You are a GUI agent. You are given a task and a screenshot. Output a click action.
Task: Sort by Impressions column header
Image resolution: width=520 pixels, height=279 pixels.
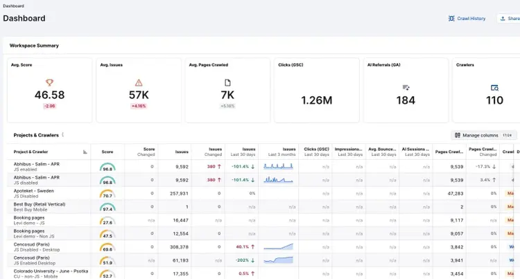(x=349, y=152)
